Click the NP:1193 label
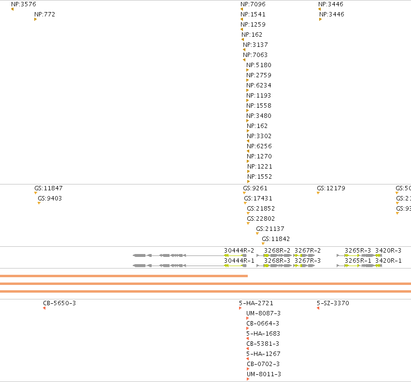This screenshot has height=382, width=411. click(258, 96)
